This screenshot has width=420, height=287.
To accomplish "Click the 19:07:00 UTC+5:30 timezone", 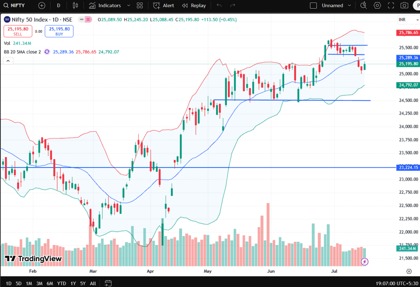I will (397, 283).
